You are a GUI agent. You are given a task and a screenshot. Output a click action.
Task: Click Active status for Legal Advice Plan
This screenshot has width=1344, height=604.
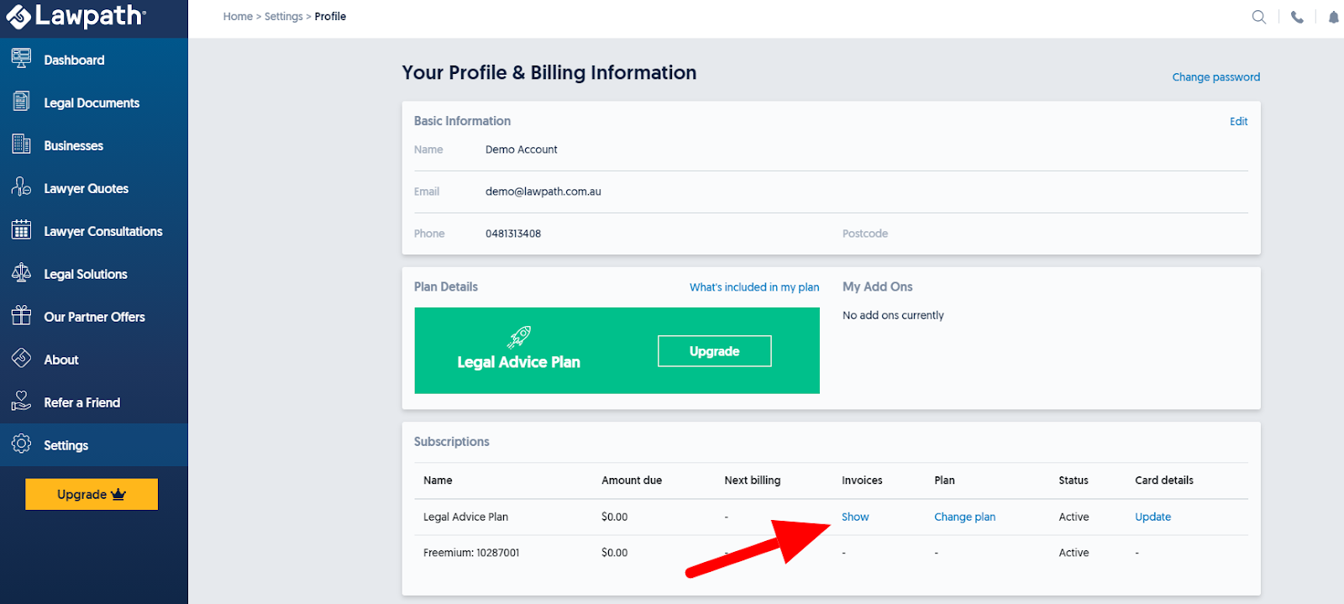[1074, 517]
